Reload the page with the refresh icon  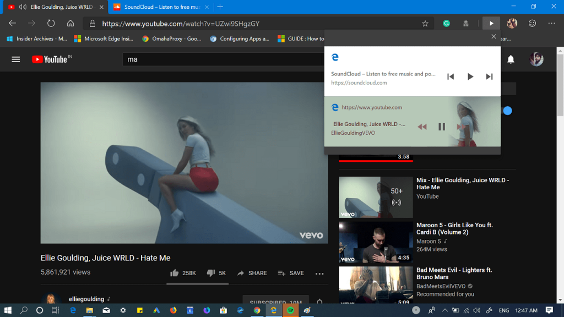[51, 23]
